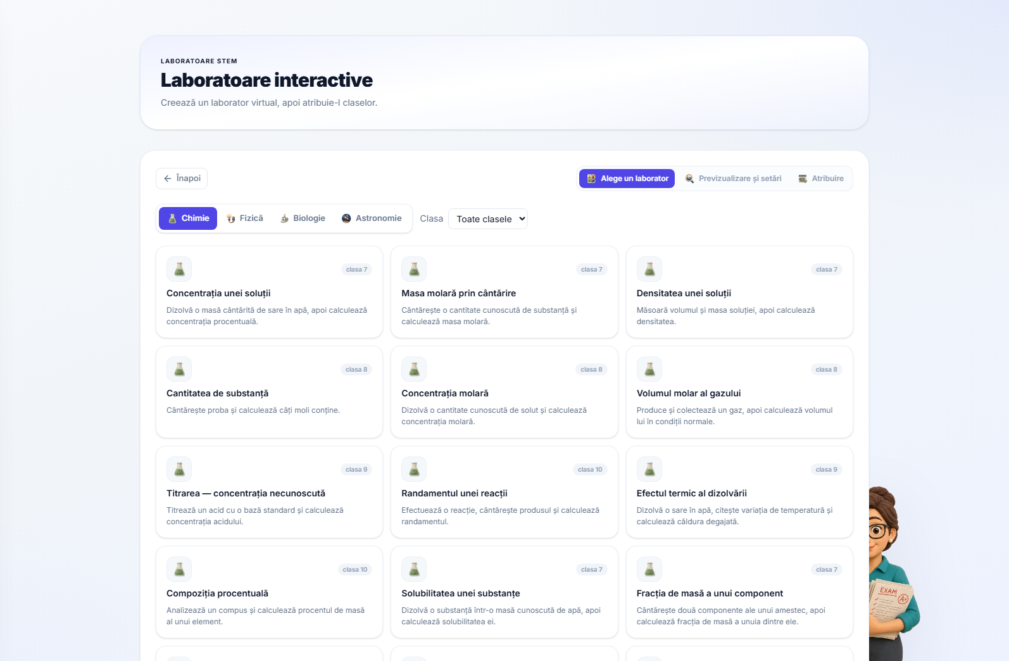Open the Efectul termic al dizolvării lab
This screenshot has width=1009, height=661.
click(739, 493)
